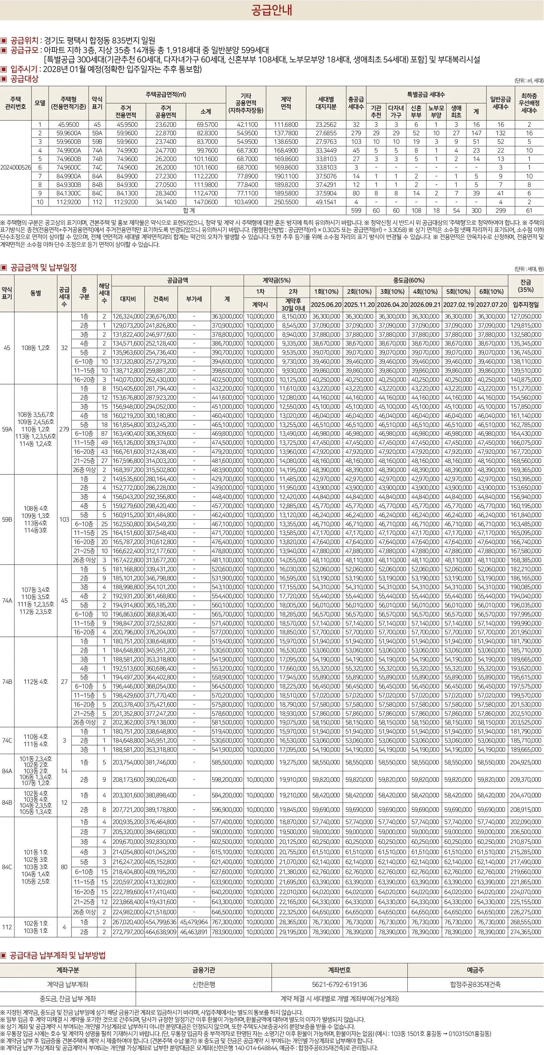Screen dimensions: 544x1055
Task: Select the 59A type label cell
Action: coord(7,429)
